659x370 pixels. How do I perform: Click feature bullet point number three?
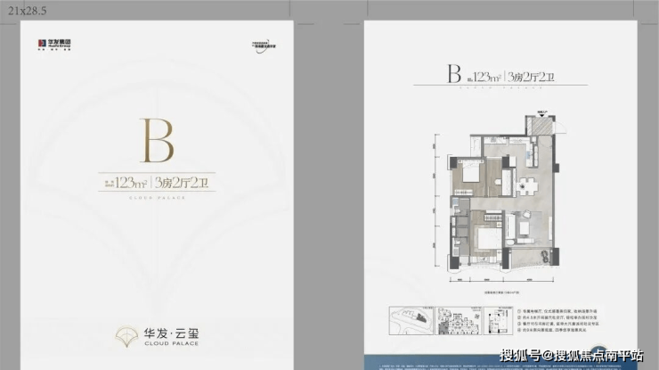558,324
